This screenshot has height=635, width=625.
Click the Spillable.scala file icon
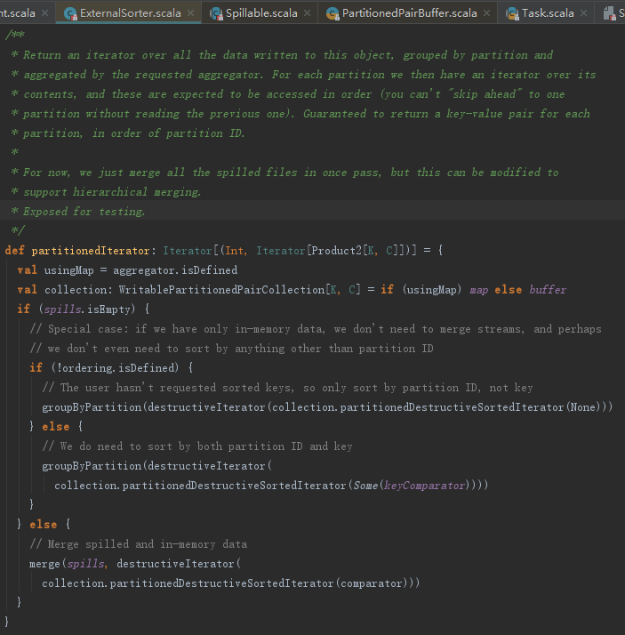[216, 13]
